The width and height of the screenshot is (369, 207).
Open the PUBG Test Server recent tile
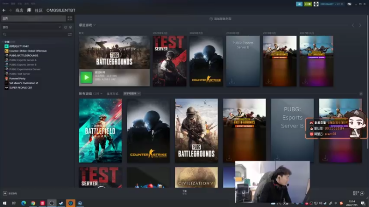[x=169, y=61]
